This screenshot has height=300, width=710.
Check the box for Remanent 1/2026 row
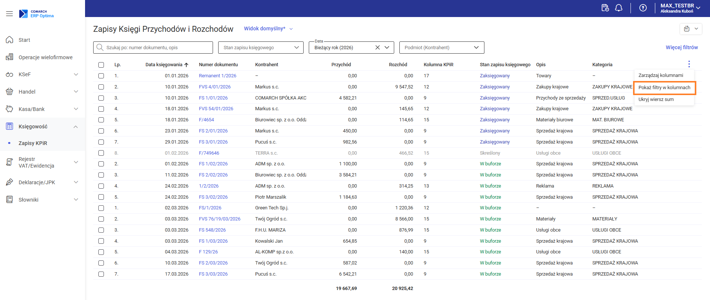[x=101, y=76]
